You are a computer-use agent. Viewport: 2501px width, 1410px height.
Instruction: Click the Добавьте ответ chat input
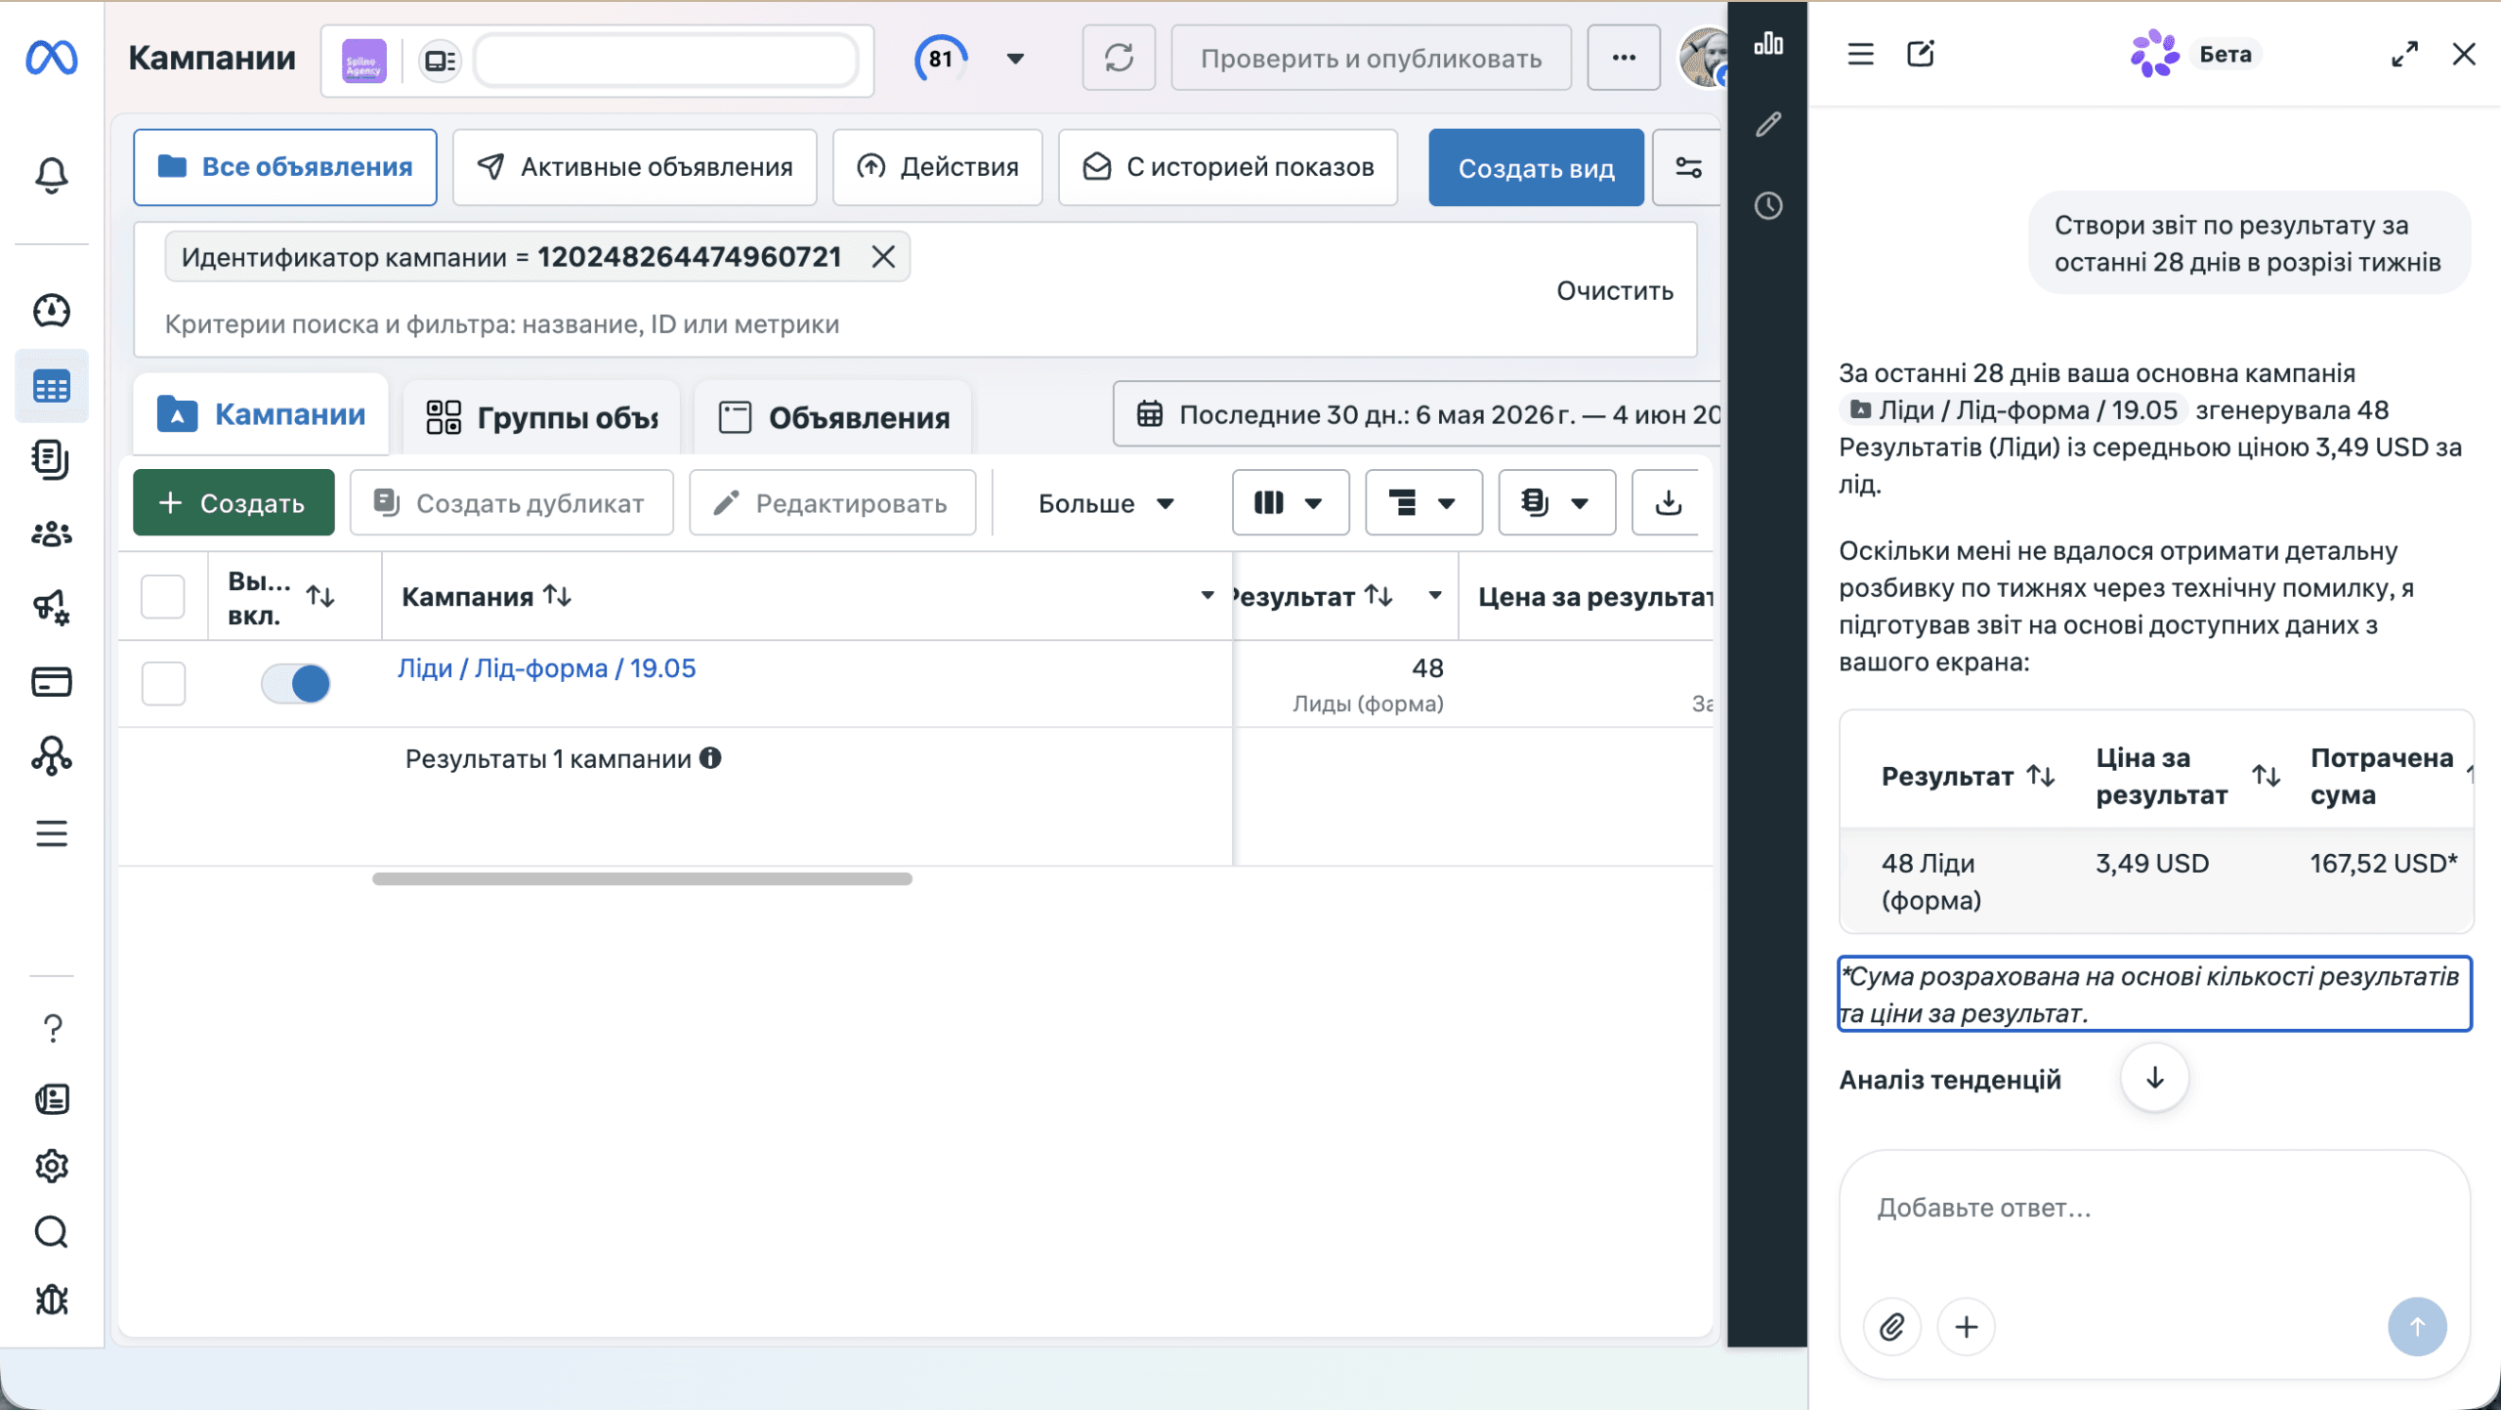(2154, 1210)
